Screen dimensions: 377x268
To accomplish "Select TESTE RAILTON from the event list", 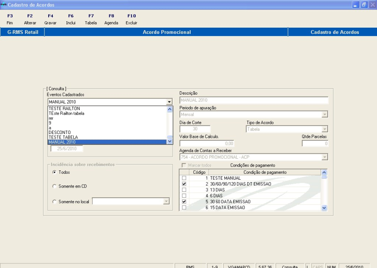I will click(64, 108).
